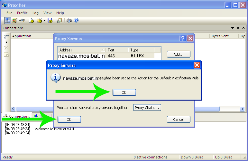Click the X icon in Connections sidebar
The image size is (248, 161).
coord(6,48)
